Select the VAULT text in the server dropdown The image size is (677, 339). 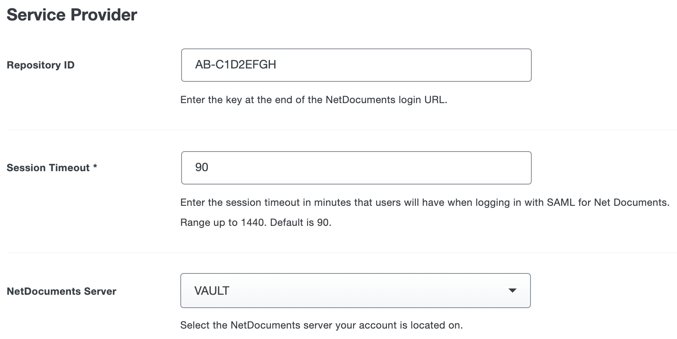coord(211,291)
